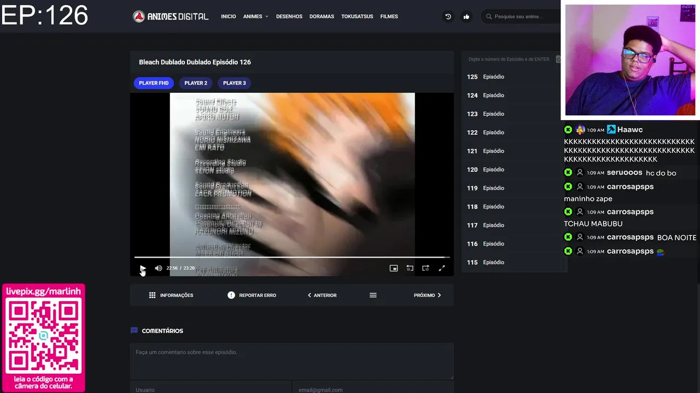
Task: Mute the video volume
Action: (158, 268)
